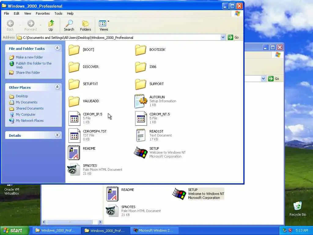Screen dimensions: 313x235
Task: Go to My Network Places
Action: pos(30,121)
